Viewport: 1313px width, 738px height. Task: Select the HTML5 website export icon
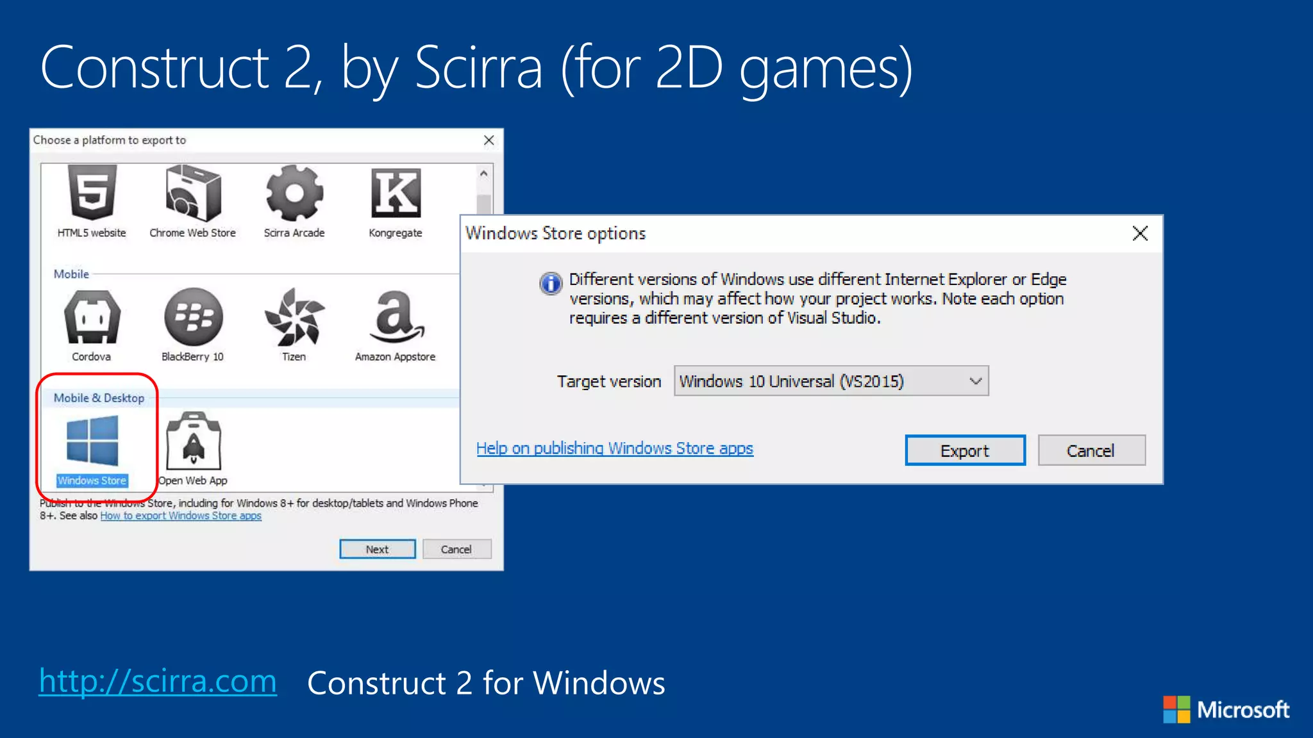(92, 193)
